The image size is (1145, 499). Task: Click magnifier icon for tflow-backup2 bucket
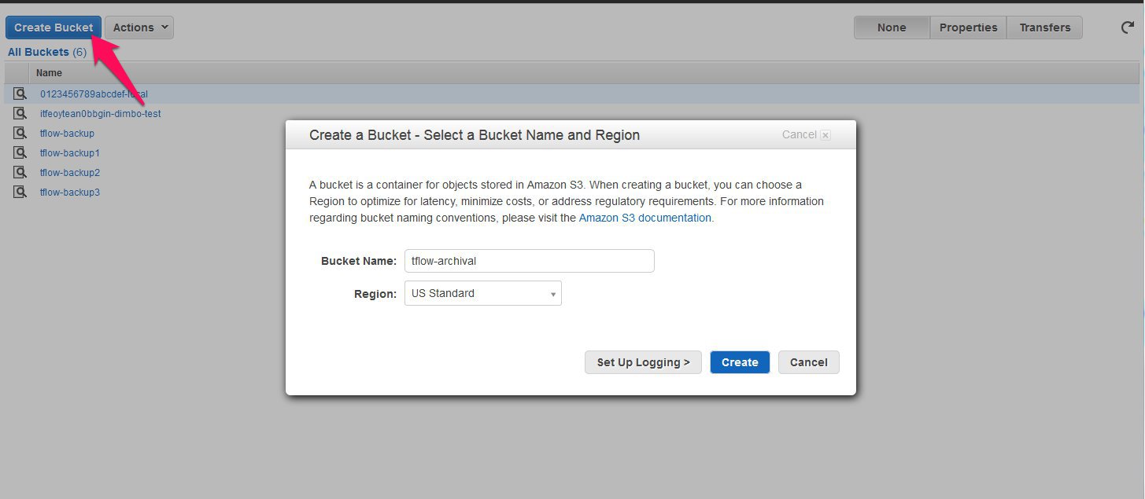20,172
